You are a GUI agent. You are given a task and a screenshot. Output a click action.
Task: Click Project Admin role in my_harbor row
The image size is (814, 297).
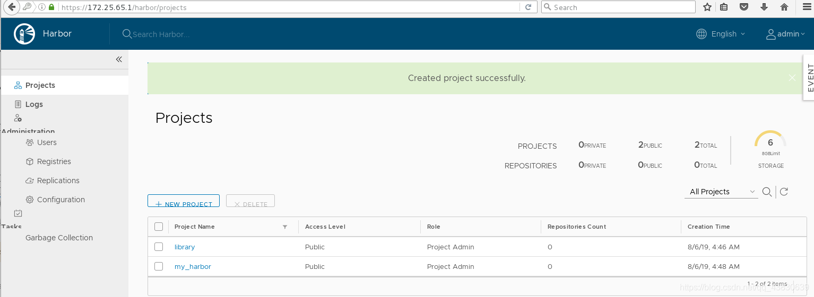[x=451, y=266]
